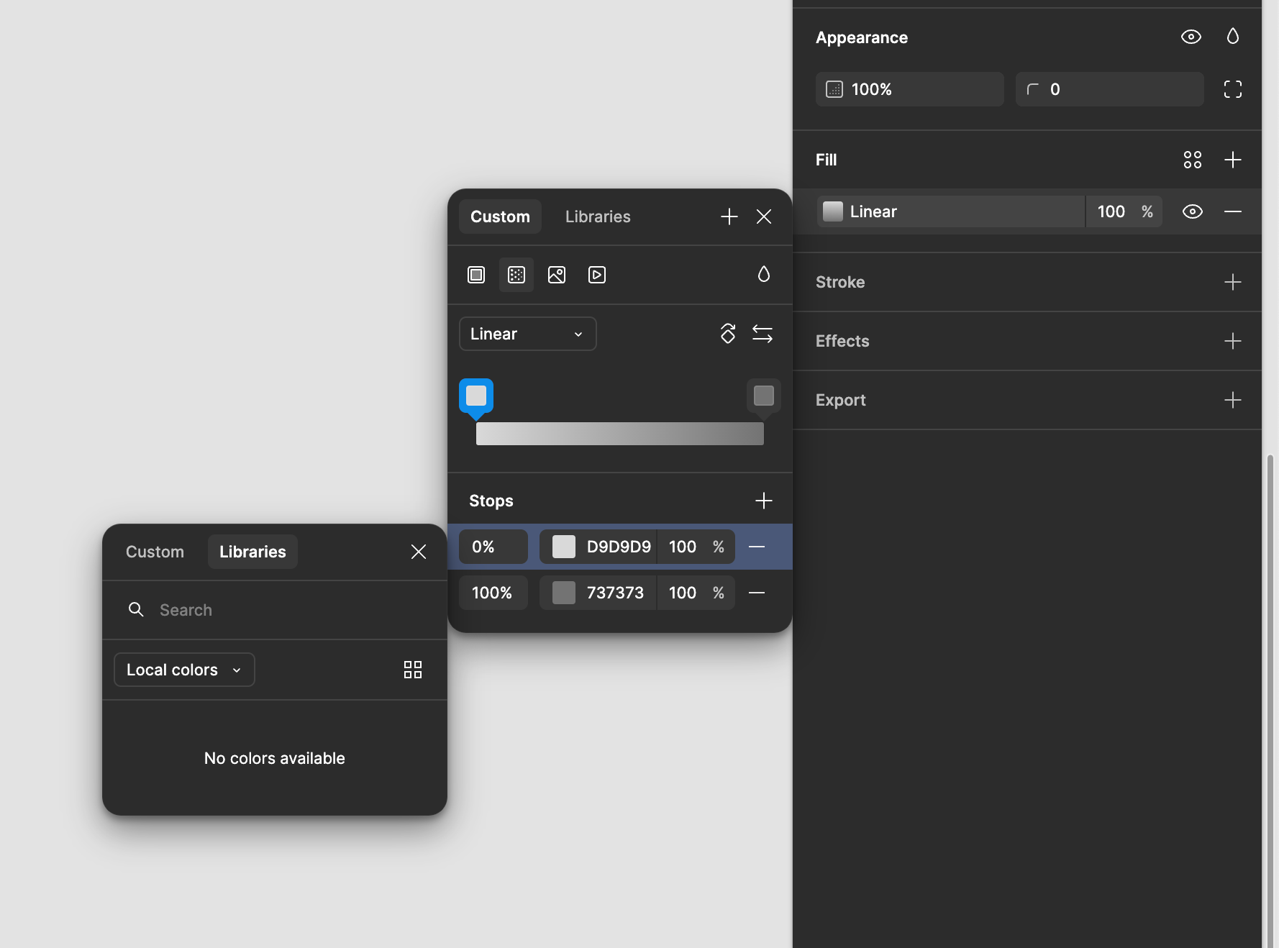Click the Appearance section heading

862,37
